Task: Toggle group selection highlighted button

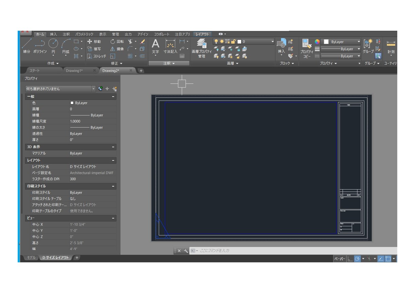Action: tap(378, 56)
